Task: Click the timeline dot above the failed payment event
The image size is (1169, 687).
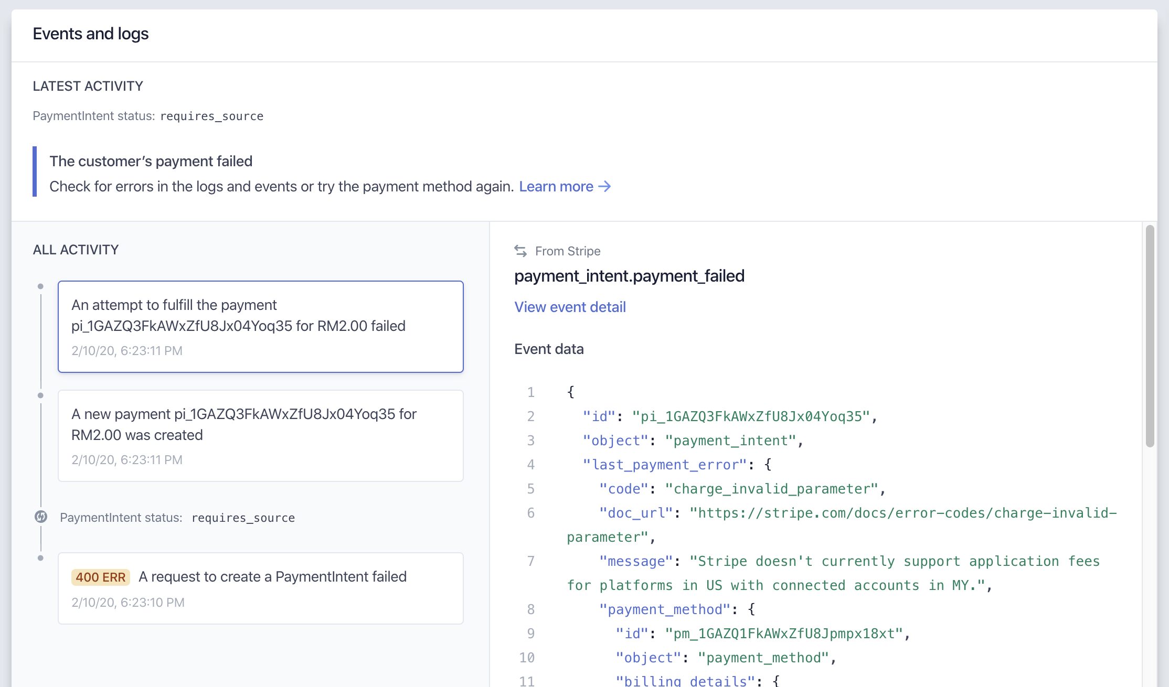Action: pos(40,286)
